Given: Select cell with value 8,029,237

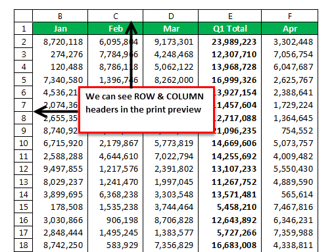Looking at the screenshot, I should (x=60, y=182).
